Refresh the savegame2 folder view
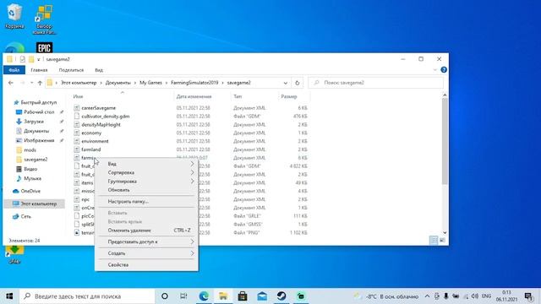Image resolution: width=541 pixels, height=304 pixels. [x=297, y=83]
